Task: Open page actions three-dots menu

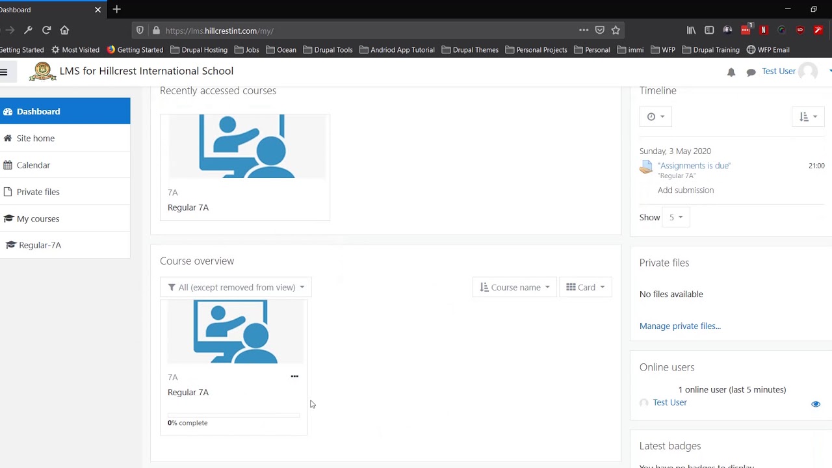Action: click(584, 30)
